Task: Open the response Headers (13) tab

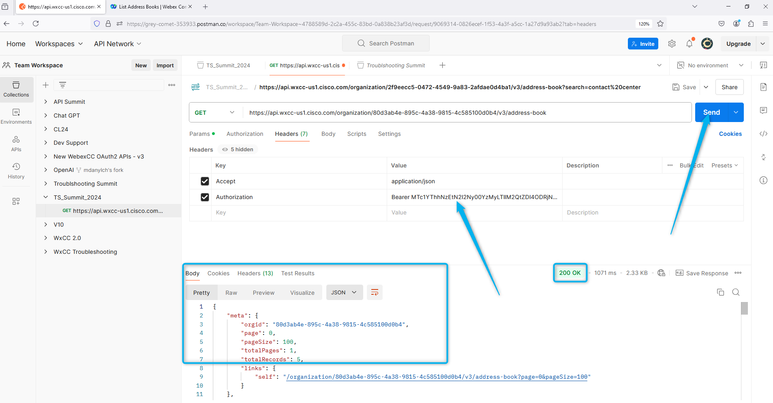Action: (x=255, y=273)
